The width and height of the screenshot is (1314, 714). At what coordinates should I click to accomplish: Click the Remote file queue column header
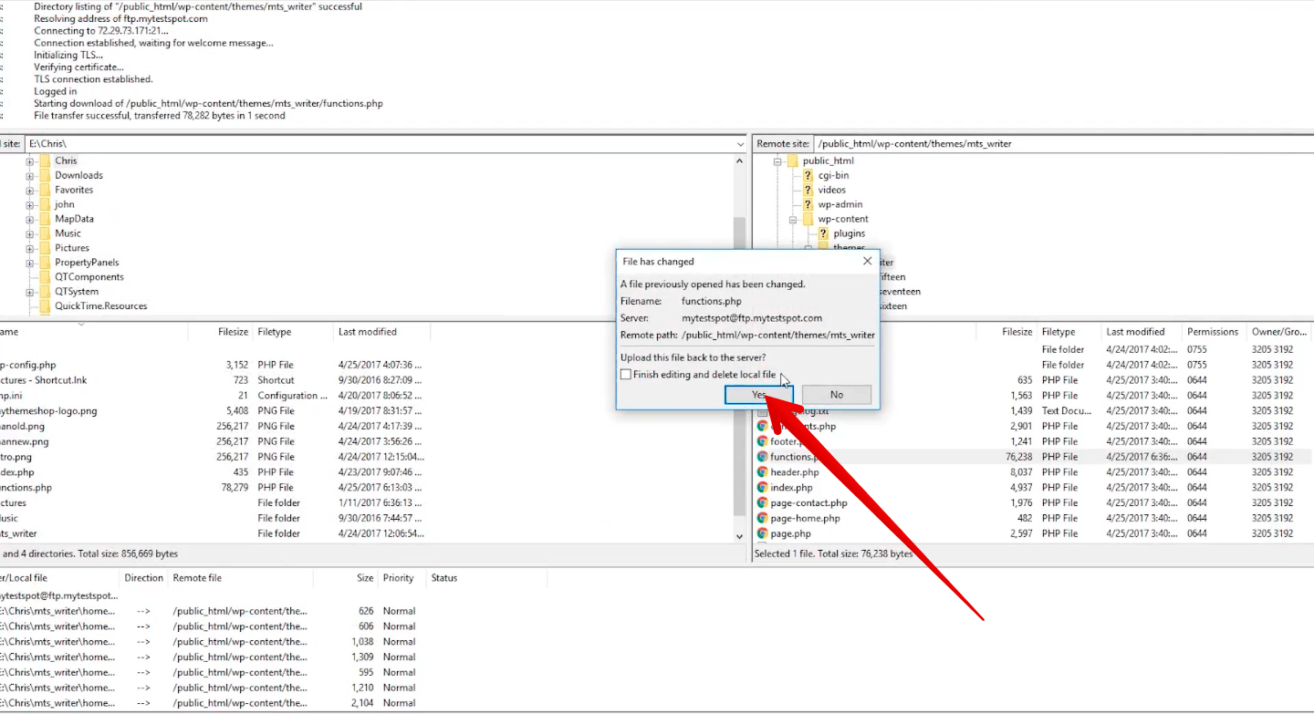click(197, 578)
